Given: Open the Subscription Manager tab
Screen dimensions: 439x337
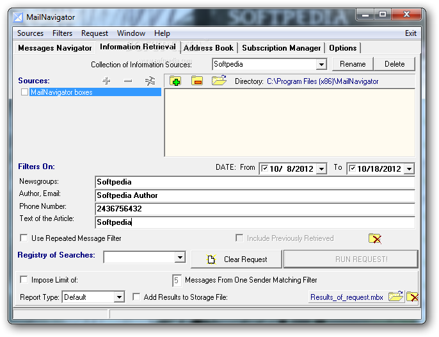Looking at the screenshot, I should point(282,48).
